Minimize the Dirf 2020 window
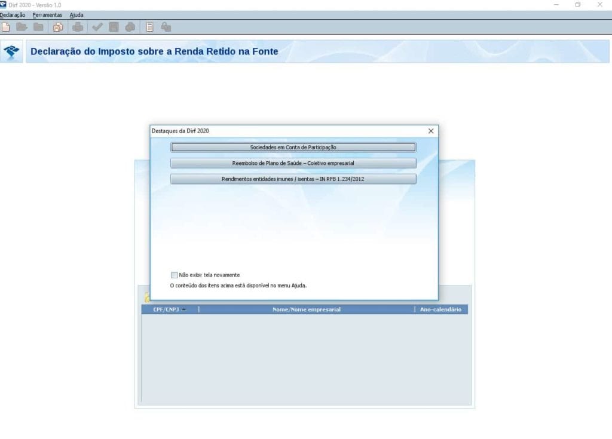 (556, 5)
